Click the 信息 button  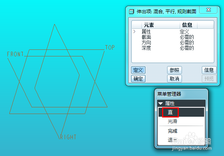209,70
